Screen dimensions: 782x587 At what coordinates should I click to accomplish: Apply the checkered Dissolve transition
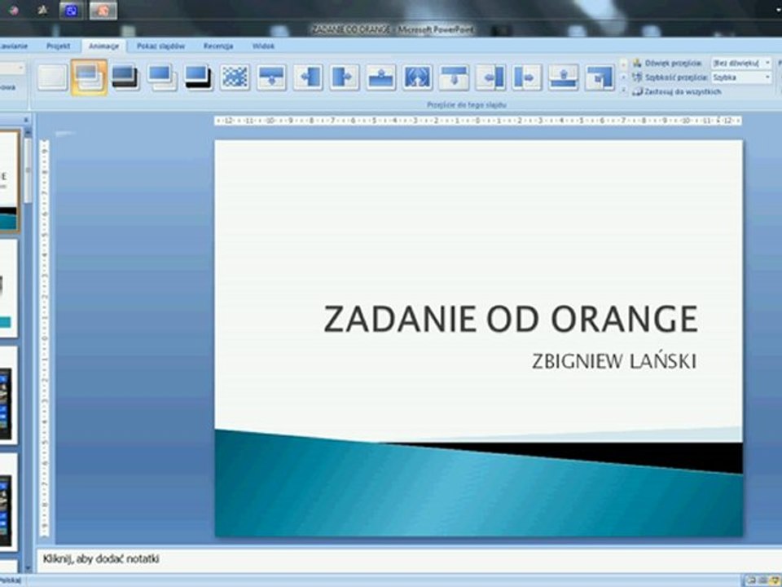(x=235, y=77)
